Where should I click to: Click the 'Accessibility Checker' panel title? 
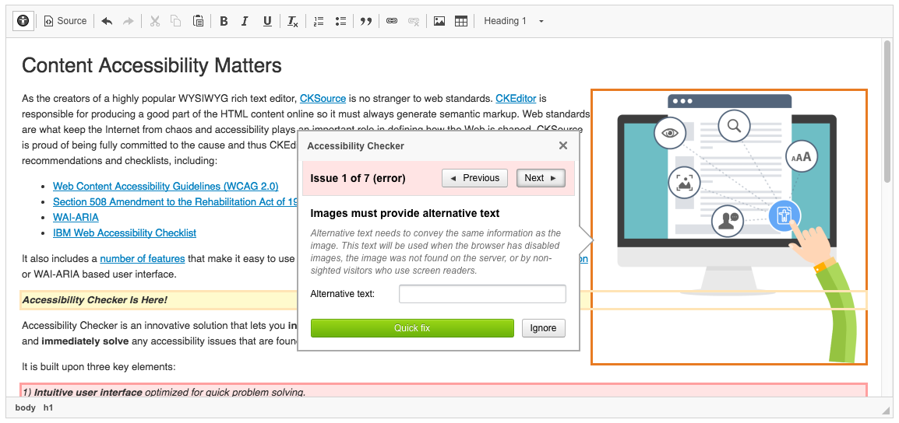pyautogui.click(x=355, y=146)
